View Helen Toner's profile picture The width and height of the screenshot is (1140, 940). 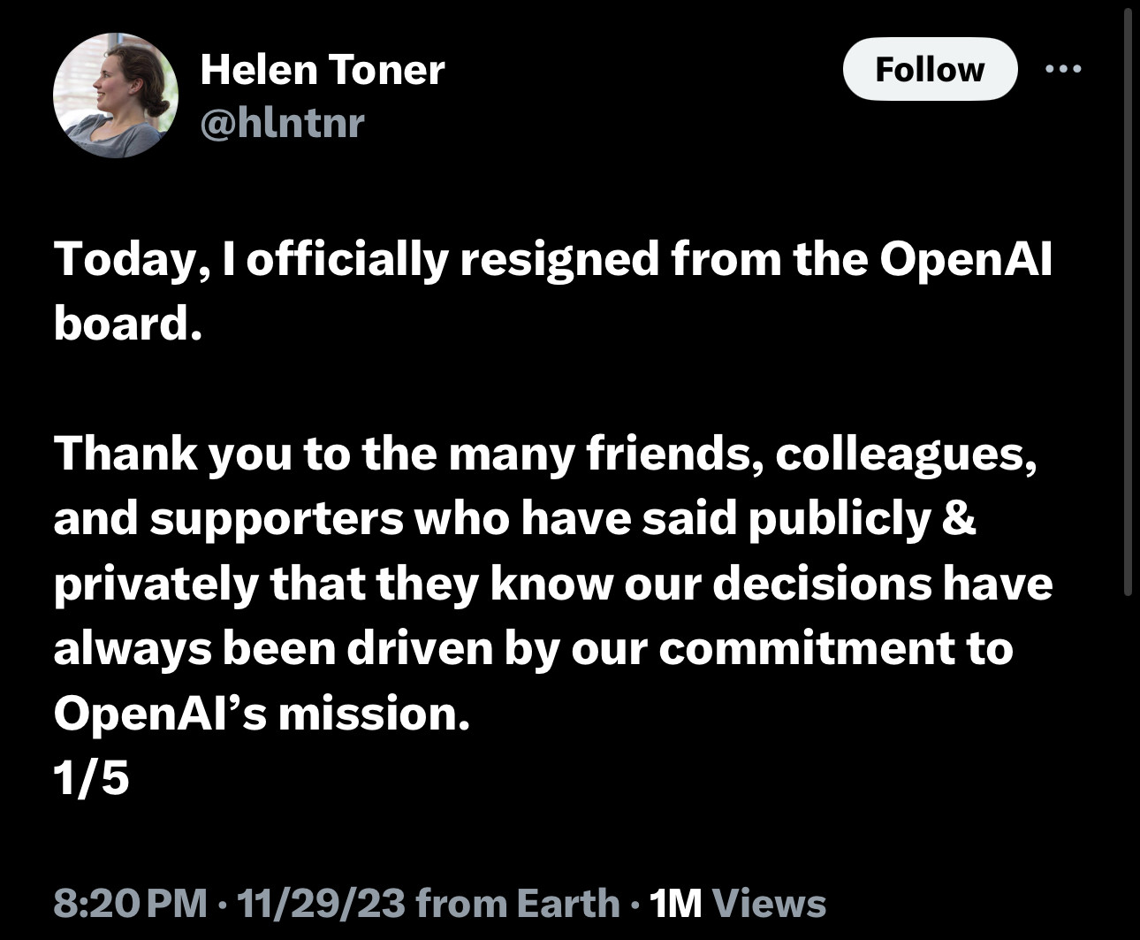pyautogui.click(x=116, y=96)
